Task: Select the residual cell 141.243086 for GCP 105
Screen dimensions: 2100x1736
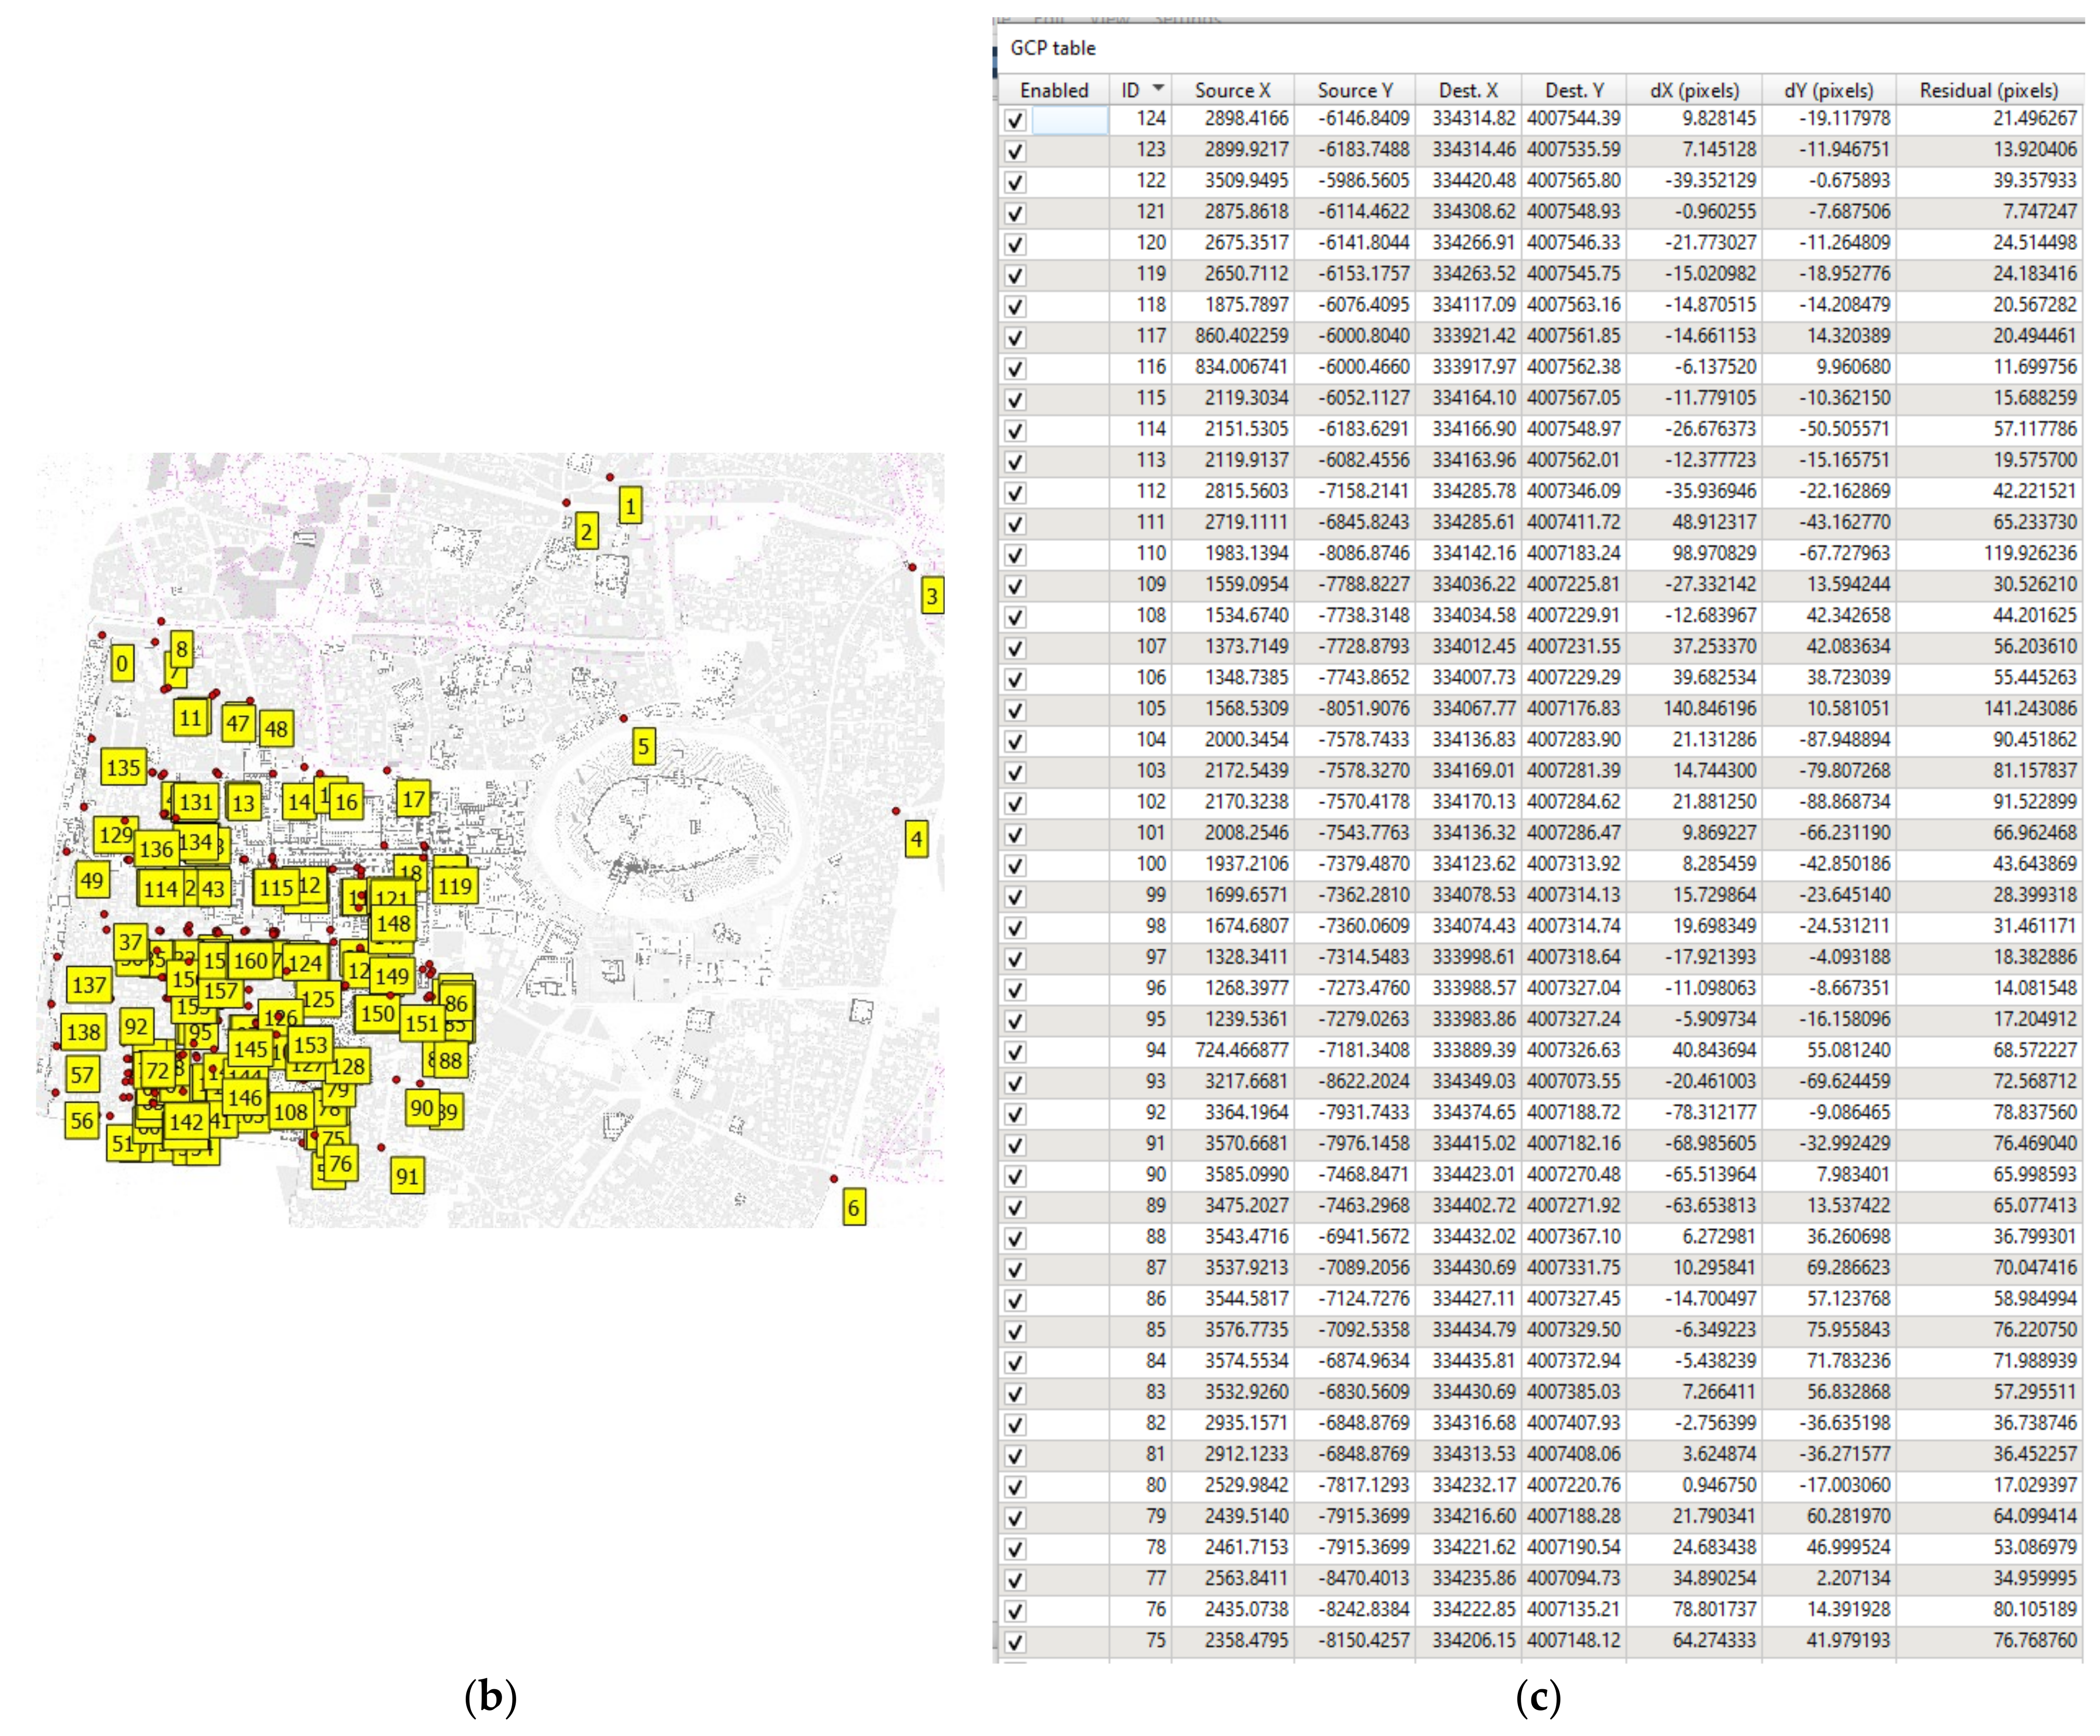Action: [2030, 709]
